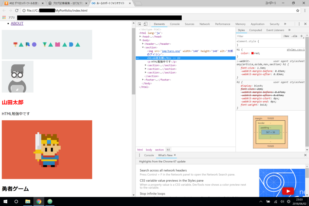This screenshot has height=206, width=309.
Task: Click the hero game pixel art image
Action: (x=47, y=150)
